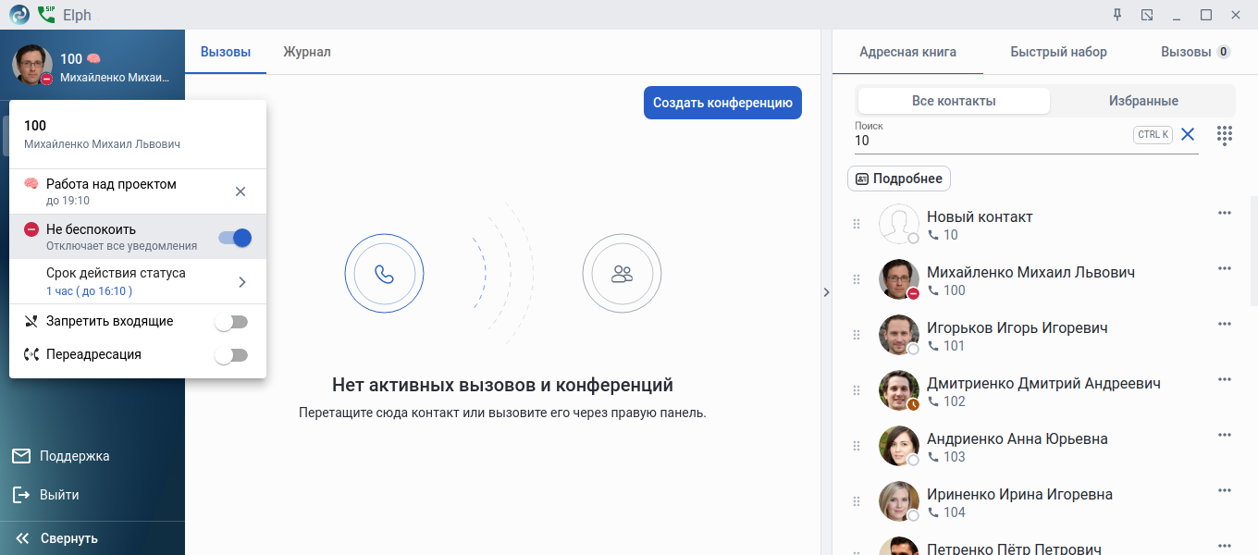Turn on the 'Переадресация' toggle
Image resolution: width=1258 pixels, height=555 pixels.
pyautogui.click(x=231, y=355)
